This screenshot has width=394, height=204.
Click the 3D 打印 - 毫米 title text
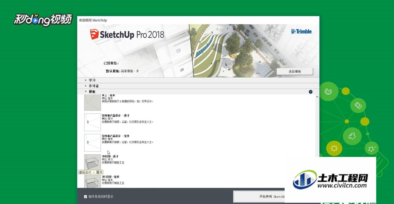pyautogui.click(x=110, y=177)
